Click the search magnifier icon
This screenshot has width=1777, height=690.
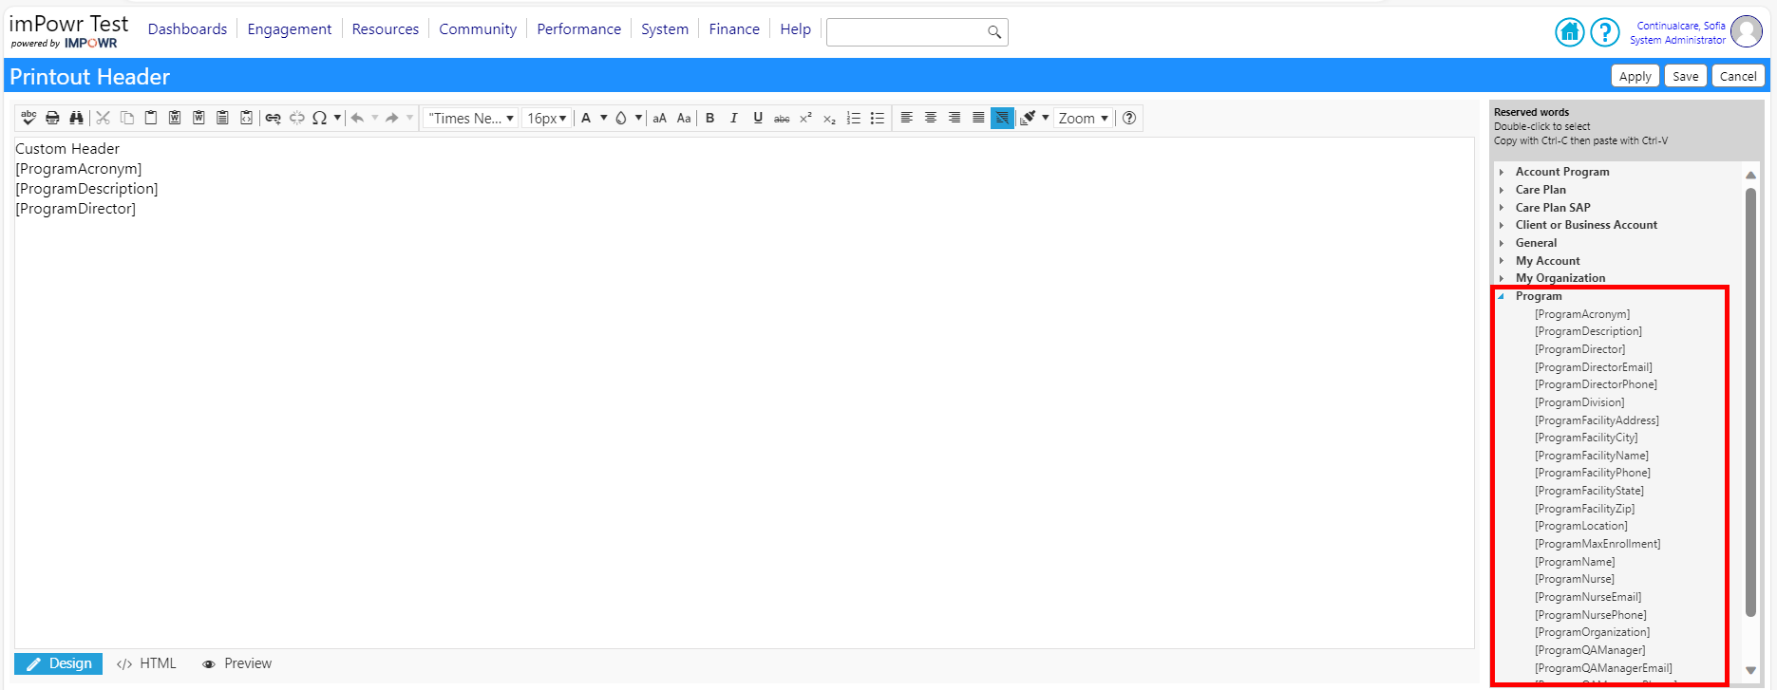993,32
